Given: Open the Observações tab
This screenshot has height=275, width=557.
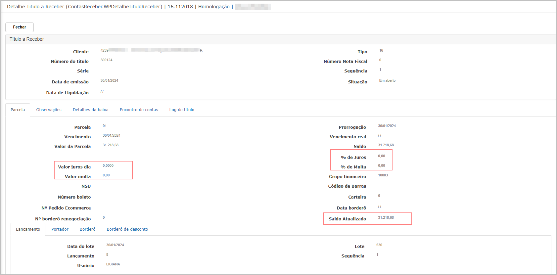Looking at the screenshot, I should coord(49,110).
